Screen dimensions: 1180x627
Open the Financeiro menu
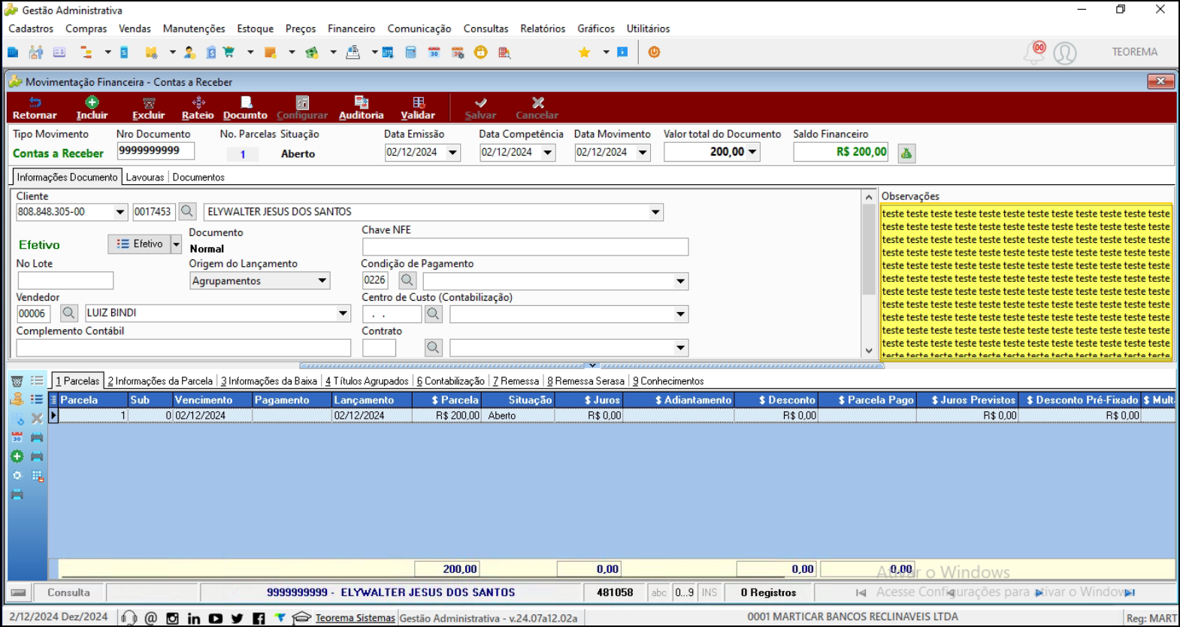point(351,29)
